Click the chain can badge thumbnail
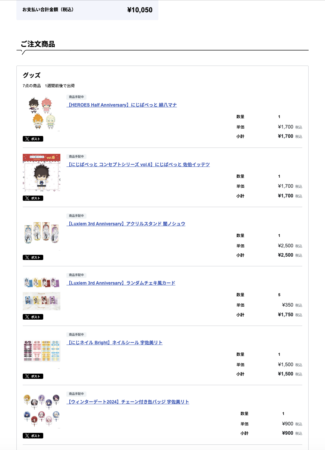Viewport: 325px width, 450px height. [41, 411]
